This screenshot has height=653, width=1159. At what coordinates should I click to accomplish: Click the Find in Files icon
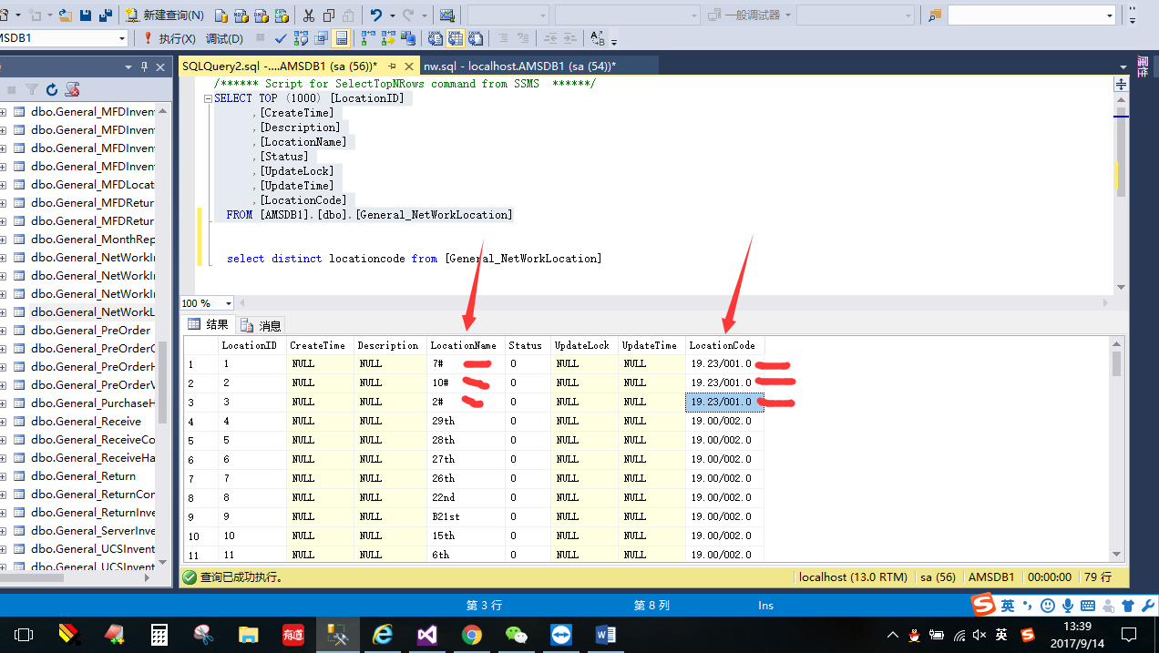point(934,15)
